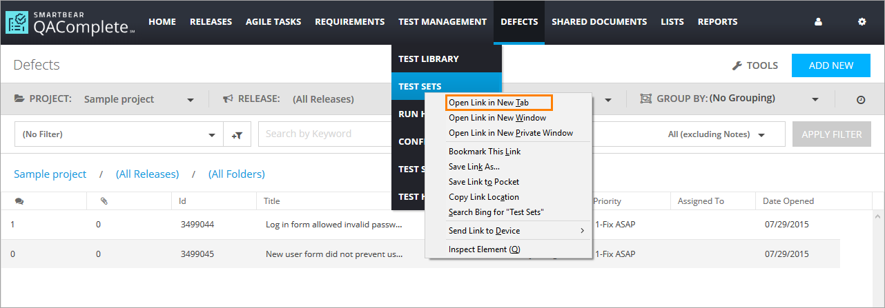Sort by the attachments paperclip column icon
The height and width of the screenshot is (308, 885).
[104, 201]
